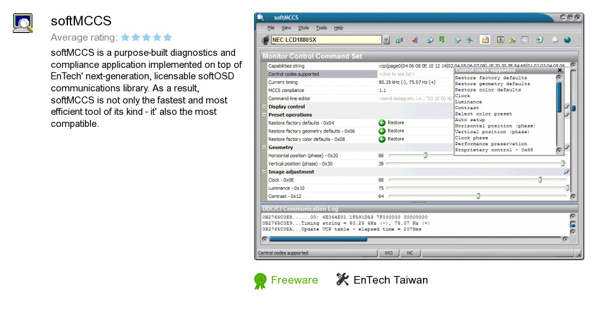Viewport: 597px width, 309px height.
Task: Click the highlighted notepad toolbar icon
Action: coord(485,39)
